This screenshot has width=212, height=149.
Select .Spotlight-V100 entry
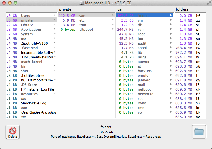coord(31,43)
